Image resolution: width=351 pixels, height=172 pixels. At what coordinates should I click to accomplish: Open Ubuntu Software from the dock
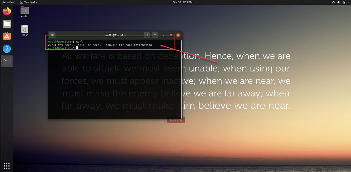point(7,36)
